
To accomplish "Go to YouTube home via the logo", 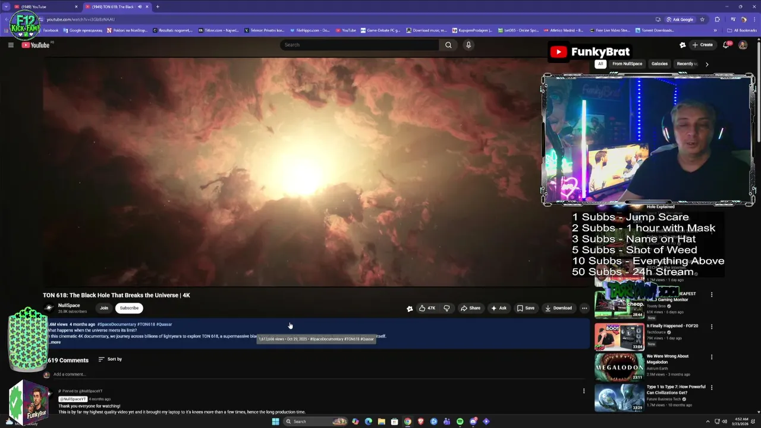I will (x=36, y=45).
